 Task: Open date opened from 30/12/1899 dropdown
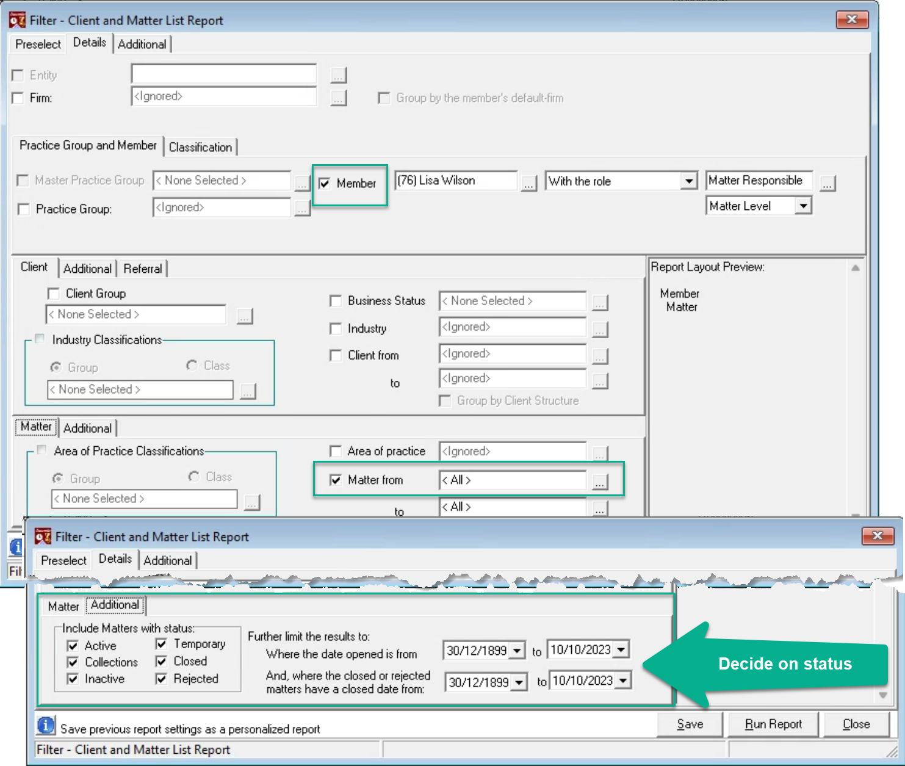(x=517, y=651)
